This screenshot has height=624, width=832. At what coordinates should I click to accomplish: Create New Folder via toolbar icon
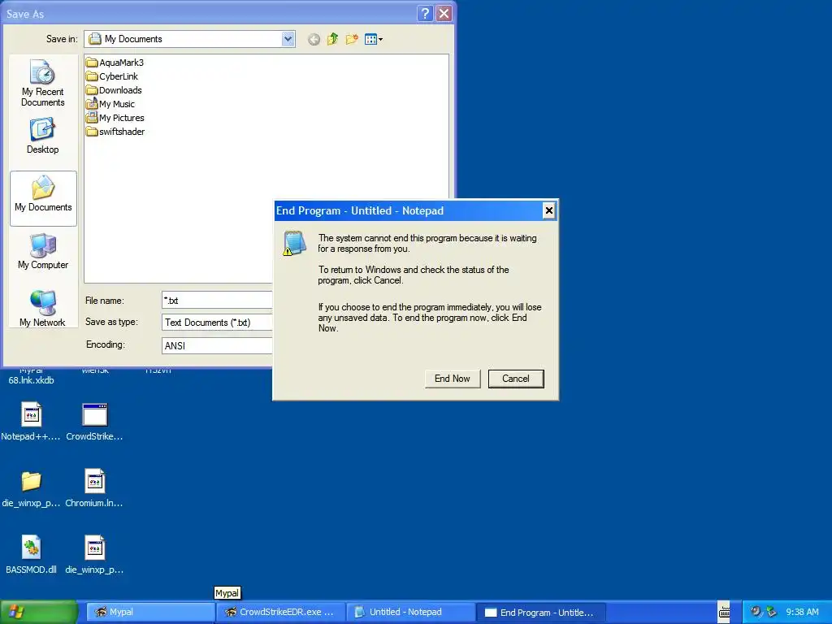point(352,39)
